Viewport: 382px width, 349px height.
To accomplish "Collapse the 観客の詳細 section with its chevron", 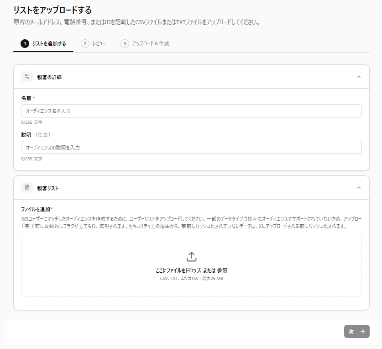I will [x=359, y=77].
